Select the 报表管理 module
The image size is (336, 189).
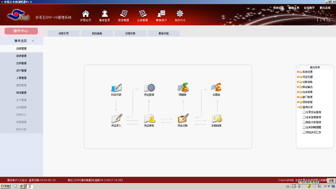tap(21, 56)
